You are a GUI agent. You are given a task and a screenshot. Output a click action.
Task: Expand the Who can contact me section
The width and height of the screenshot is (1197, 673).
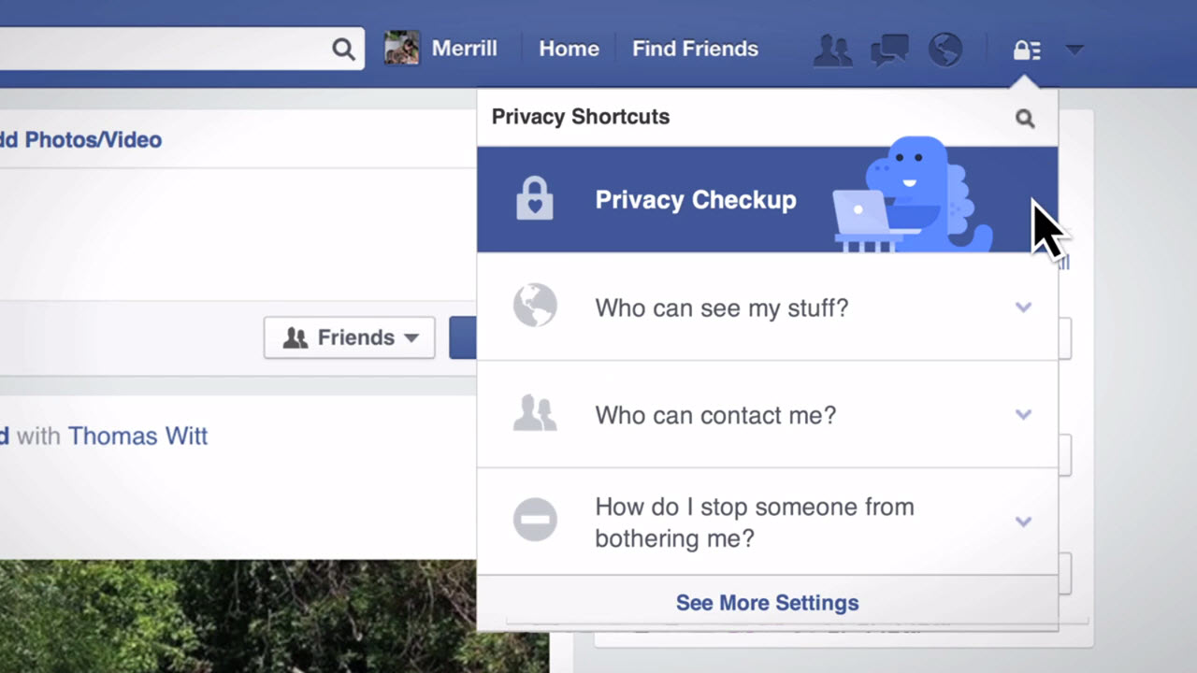pyautogui.click(x=1023, y=414)
